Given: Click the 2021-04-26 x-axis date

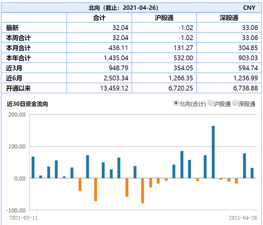Looking at the screenshot, I should (243, 218).
